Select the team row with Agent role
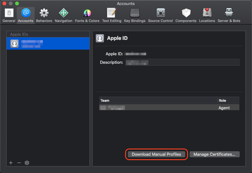252x173 pixels. (x=169, y=107)
